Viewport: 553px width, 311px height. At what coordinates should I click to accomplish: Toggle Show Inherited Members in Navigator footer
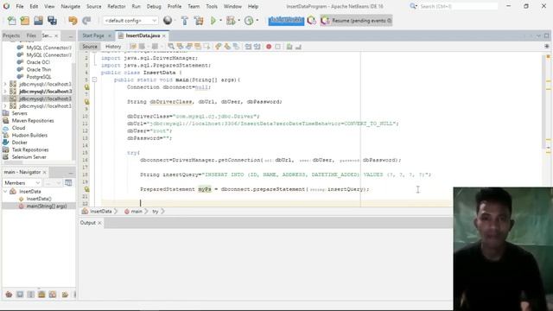9,294
